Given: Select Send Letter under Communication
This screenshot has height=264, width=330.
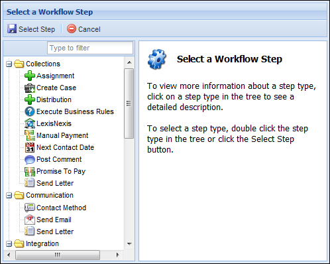Looking at the screenshot, I should [55, 231].
